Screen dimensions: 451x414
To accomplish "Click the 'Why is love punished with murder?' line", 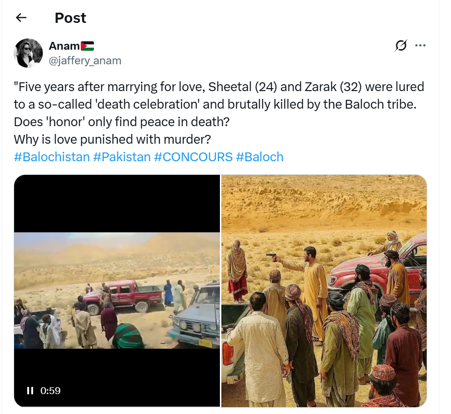I will (x=112, y=140).
